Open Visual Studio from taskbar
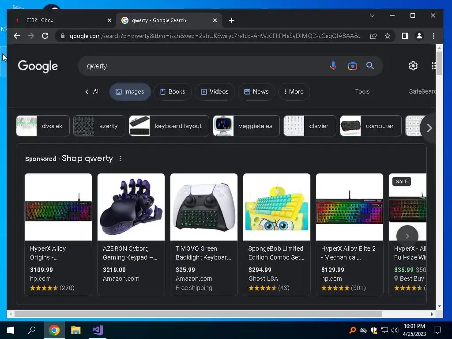Image resolution: width=452 pixels, height=339 pixels. [x=98, y=330]
